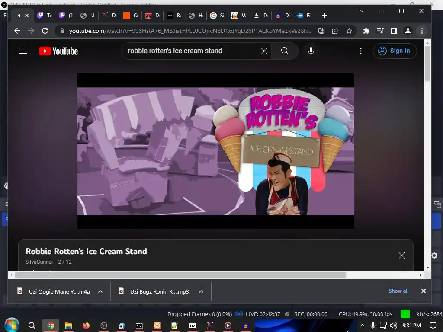Open File Explorer from taskbar
Screen dimensions: 443x332
tap(68, 326)
